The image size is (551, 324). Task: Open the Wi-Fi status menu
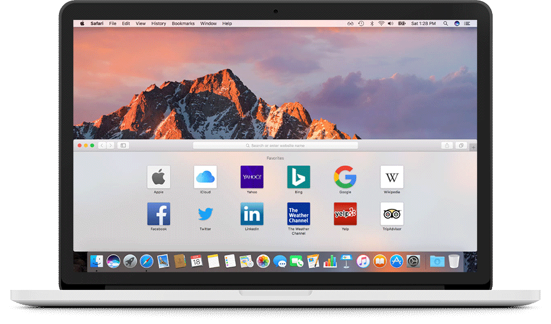point(381,24)
